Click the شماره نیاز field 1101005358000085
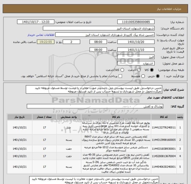The height and width of the screenshot is (184, 191). pyautogui.click(x=136, y=22)
